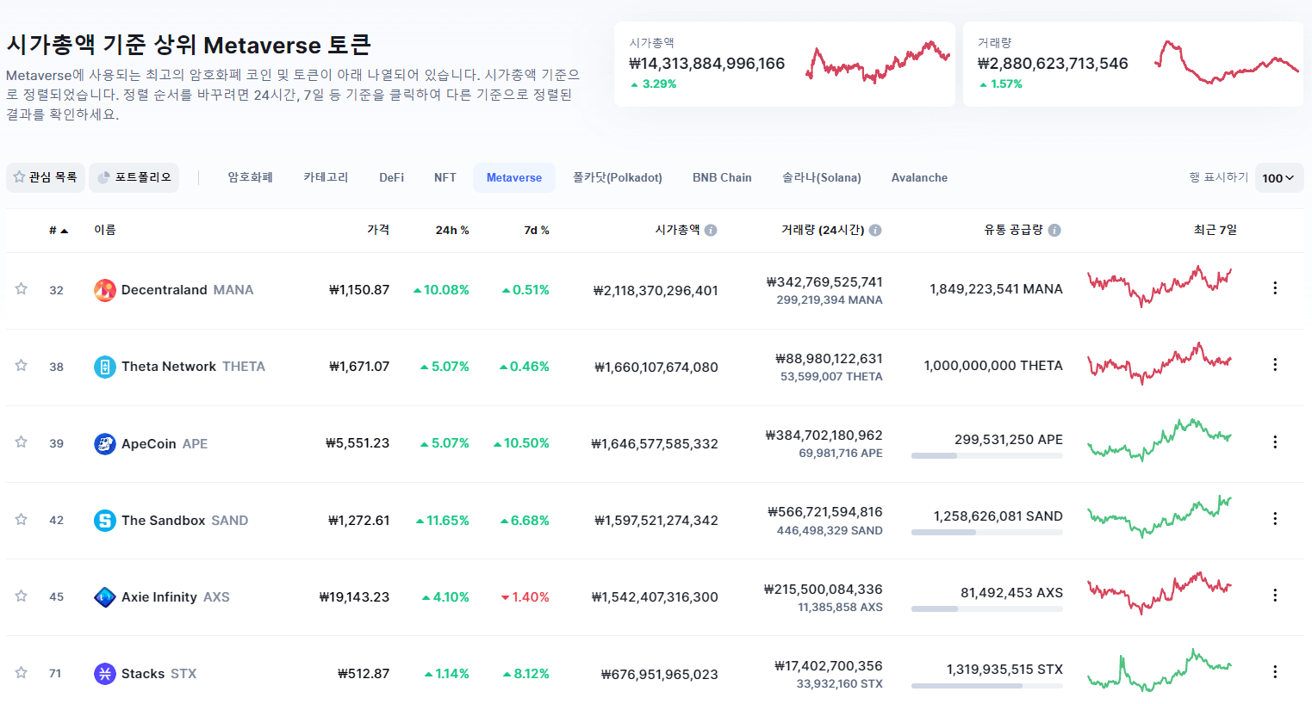Open the BNB Chain tab

[x=722, y=178]
